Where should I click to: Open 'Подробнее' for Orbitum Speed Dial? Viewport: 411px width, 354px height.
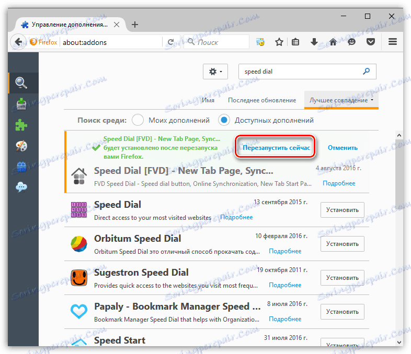pos(285,251)
